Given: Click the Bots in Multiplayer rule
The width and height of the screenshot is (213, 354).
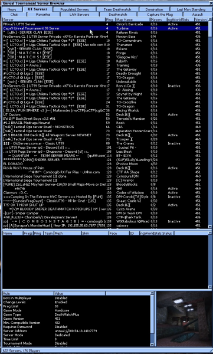Looking at the screenshot, I should [76, 298].
